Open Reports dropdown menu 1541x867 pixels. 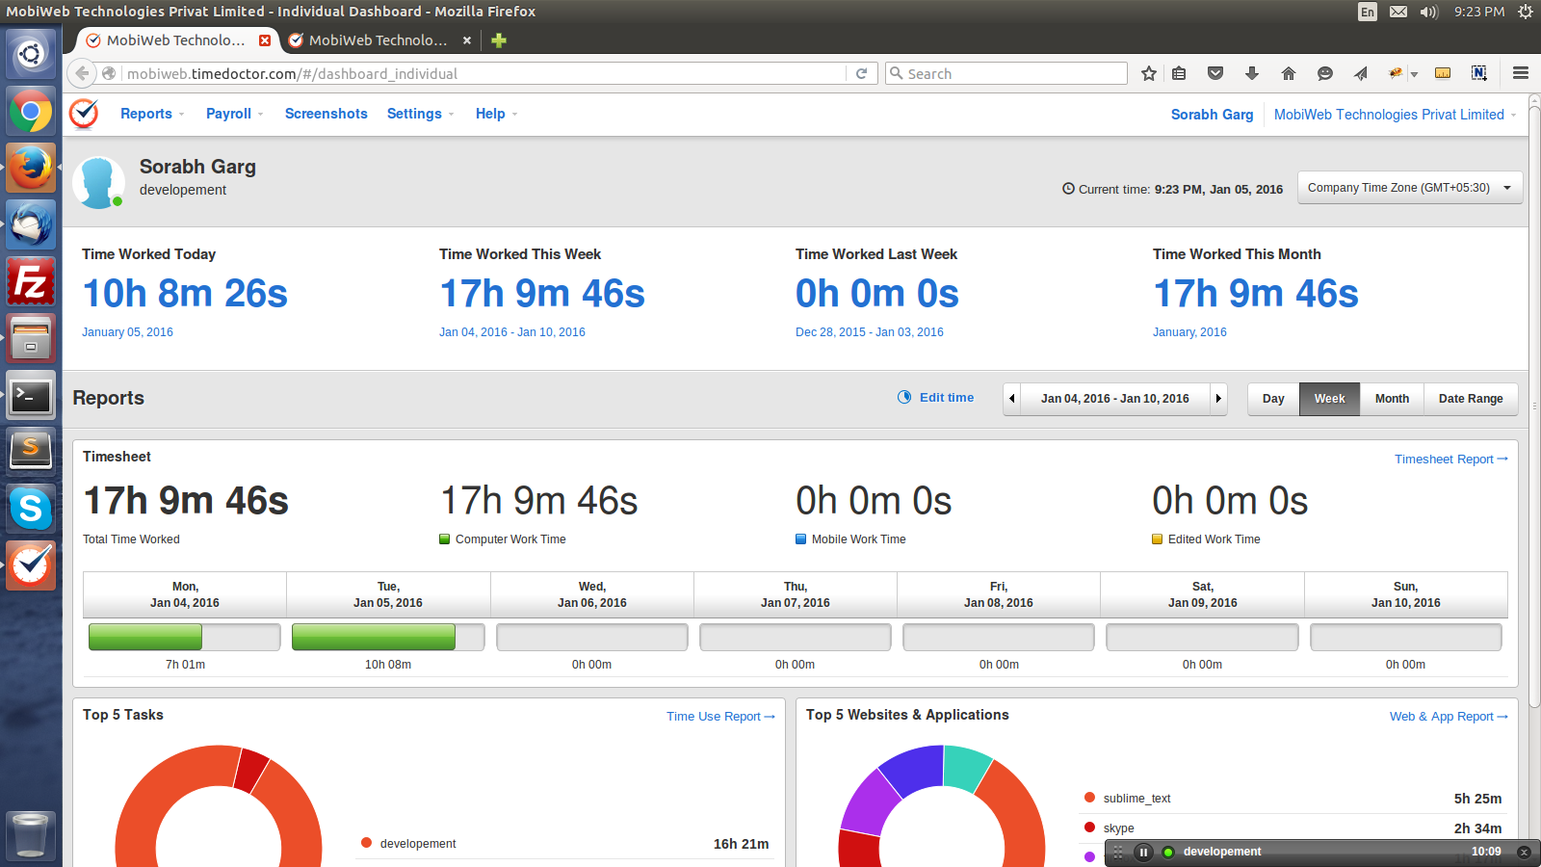coord(152,114)
